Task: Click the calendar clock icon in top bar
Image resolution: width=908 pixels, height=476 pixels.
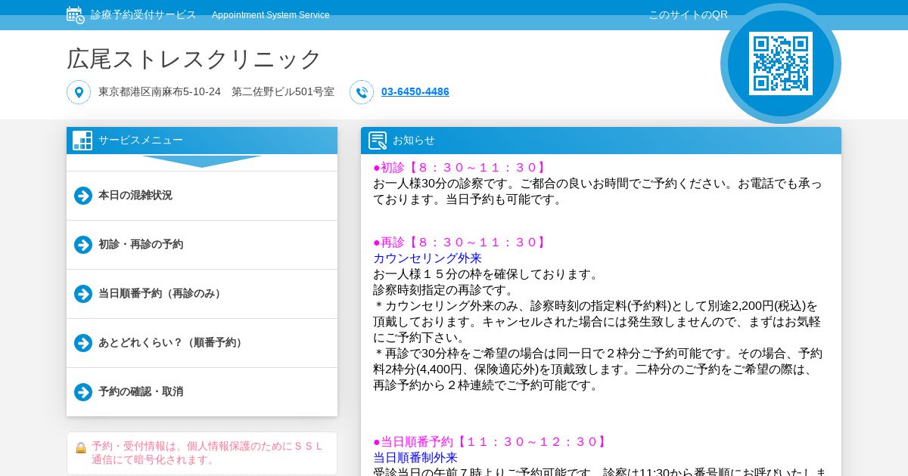Action: tap(75, 14)
